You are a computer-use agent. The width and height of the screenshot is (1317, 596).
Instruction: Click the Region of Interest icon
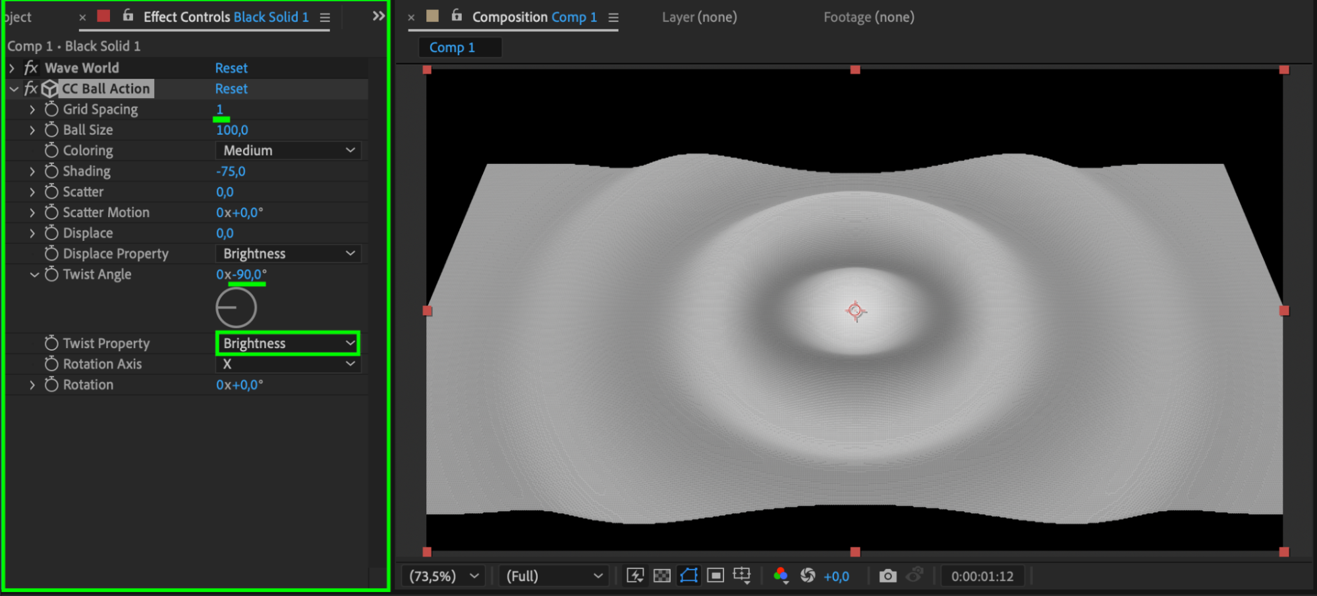(715, 576)
